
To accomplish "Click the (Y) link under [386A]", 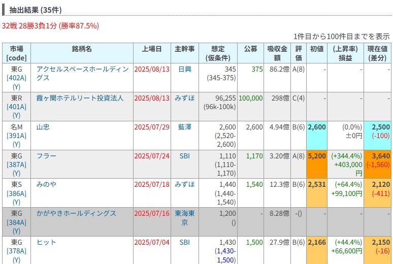I will [16, 202].
